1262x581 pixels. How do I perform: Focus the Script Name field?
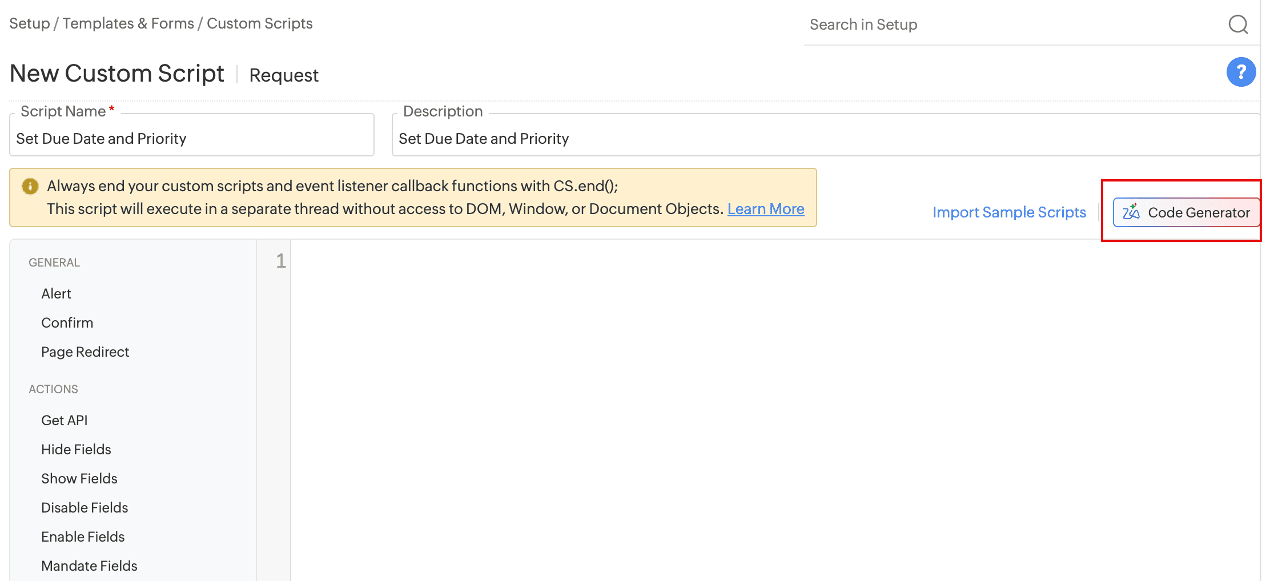[x=192, y=139]
